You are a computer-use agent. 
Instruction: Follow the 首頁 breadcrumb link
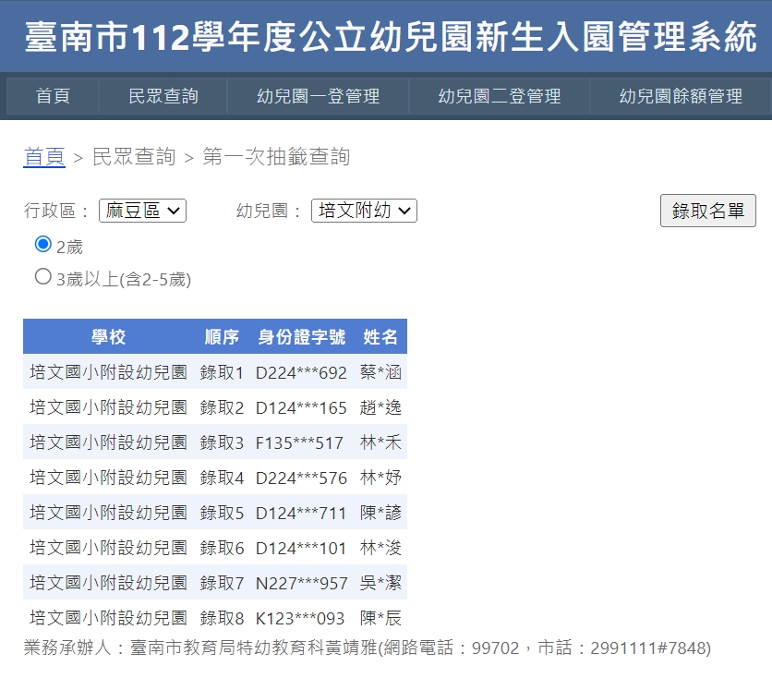[x=44, y=157]
